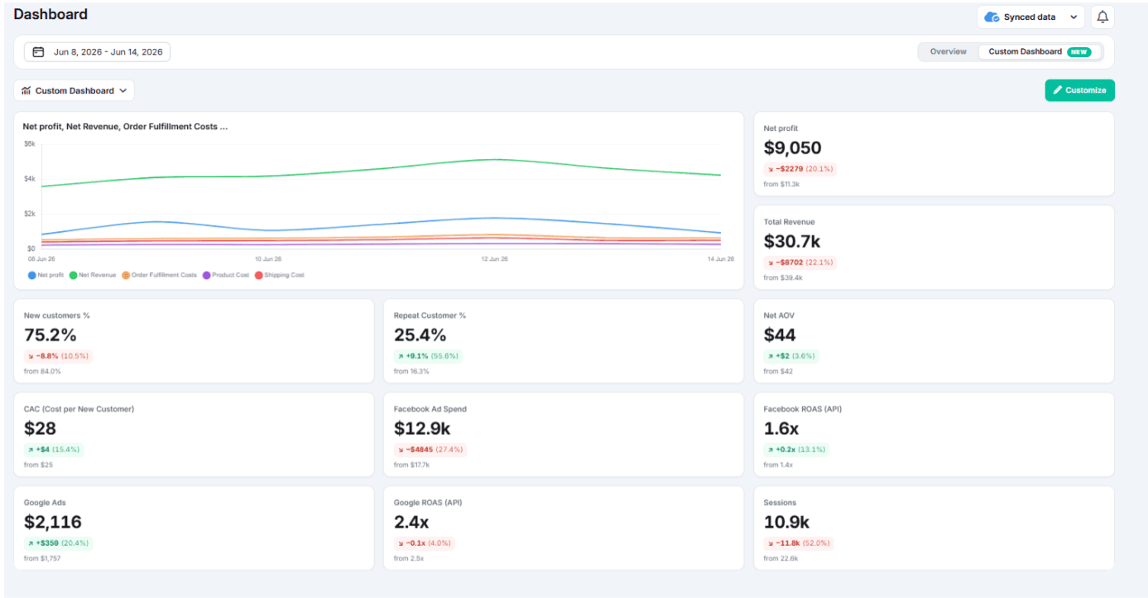Open the Total Revenue $30.7k card

click(934, 248)
